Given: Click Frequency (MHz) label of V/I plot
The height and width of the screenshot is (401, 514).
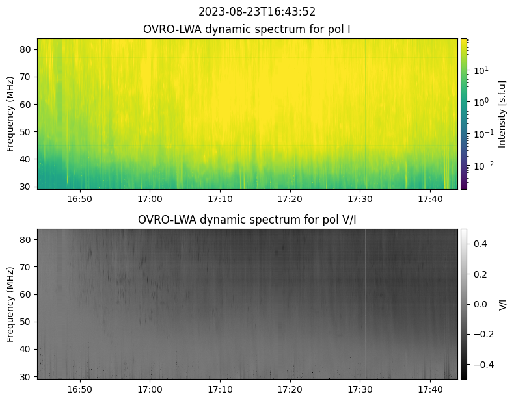Looking at the screenshot, I should click(x=10, y=304).
